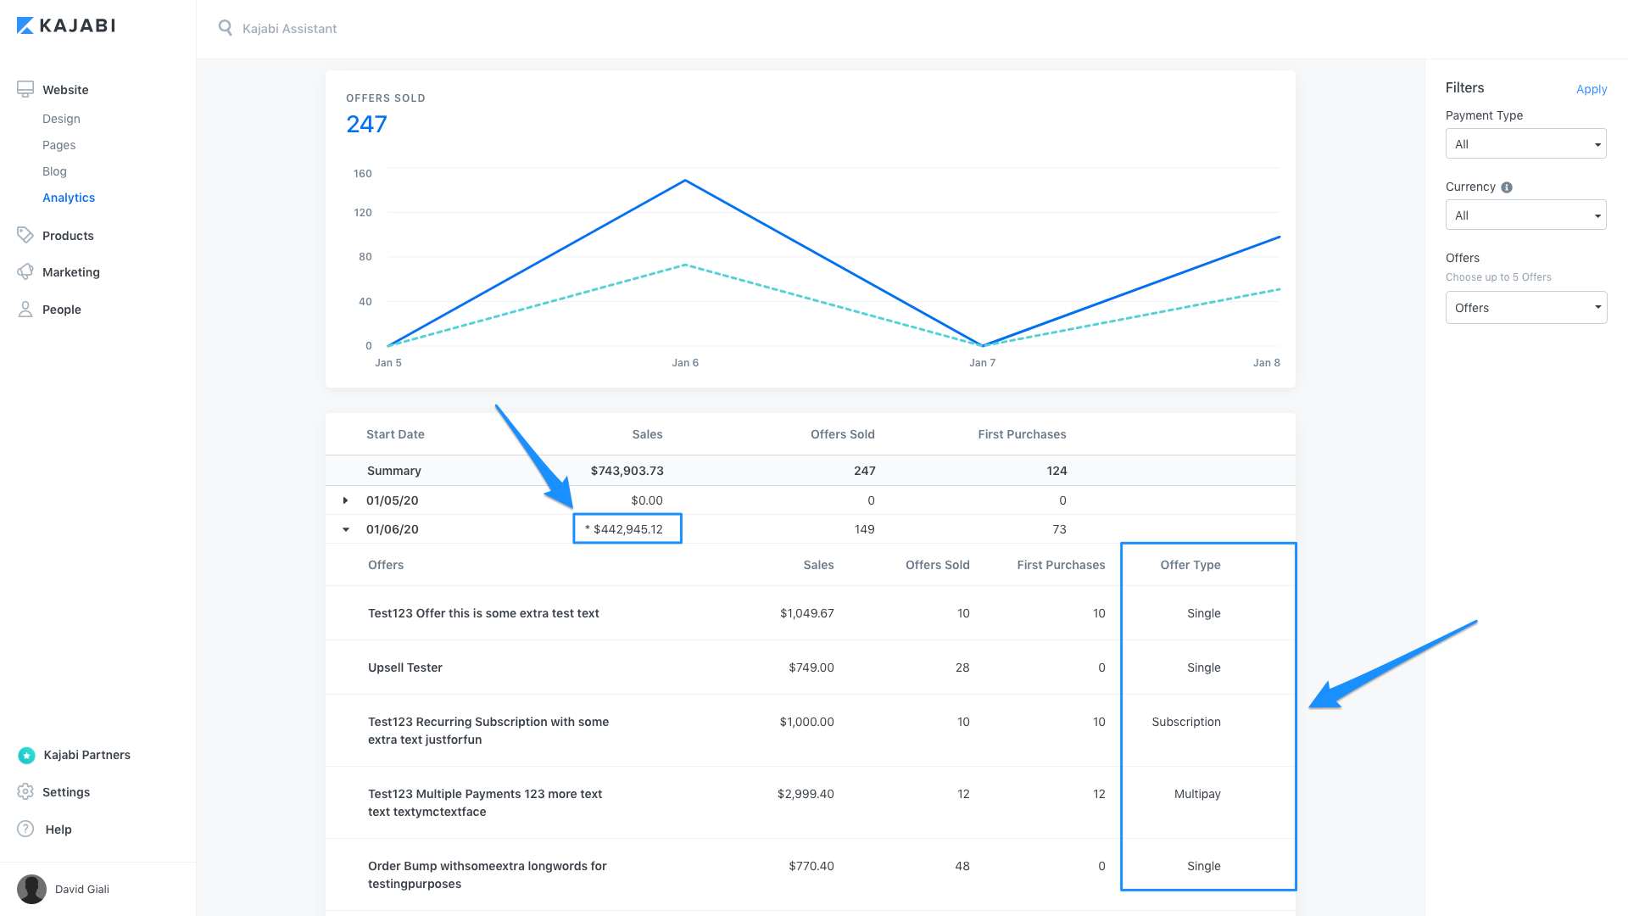
Task: Click the Offer Type column header
Action: [x=1190, y=565]
